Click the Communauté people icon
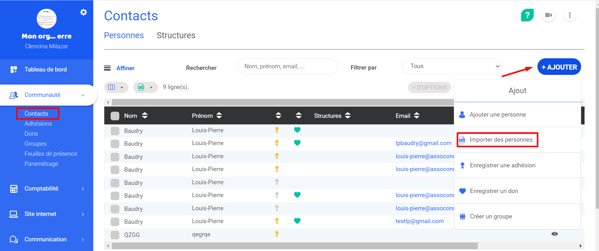Image resolution: width=599 pixels, height=251 pixels. (x=14, y=95)
